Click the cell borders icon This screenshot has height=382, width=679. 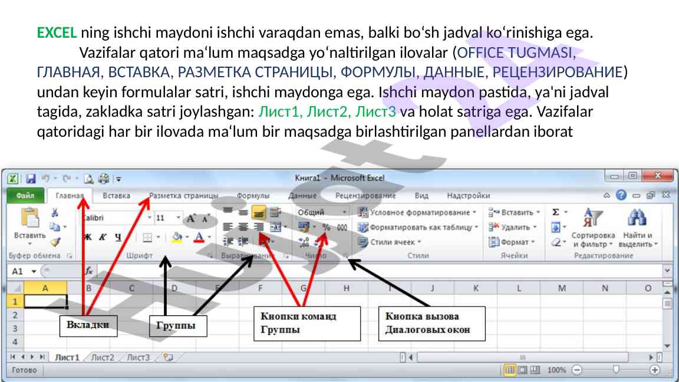click(147, 238)
